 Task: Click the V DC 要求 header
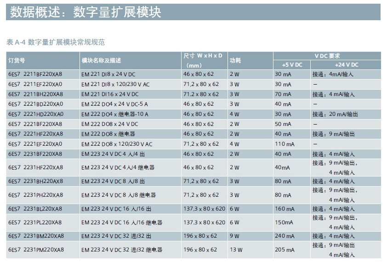[x=327, y=56]
